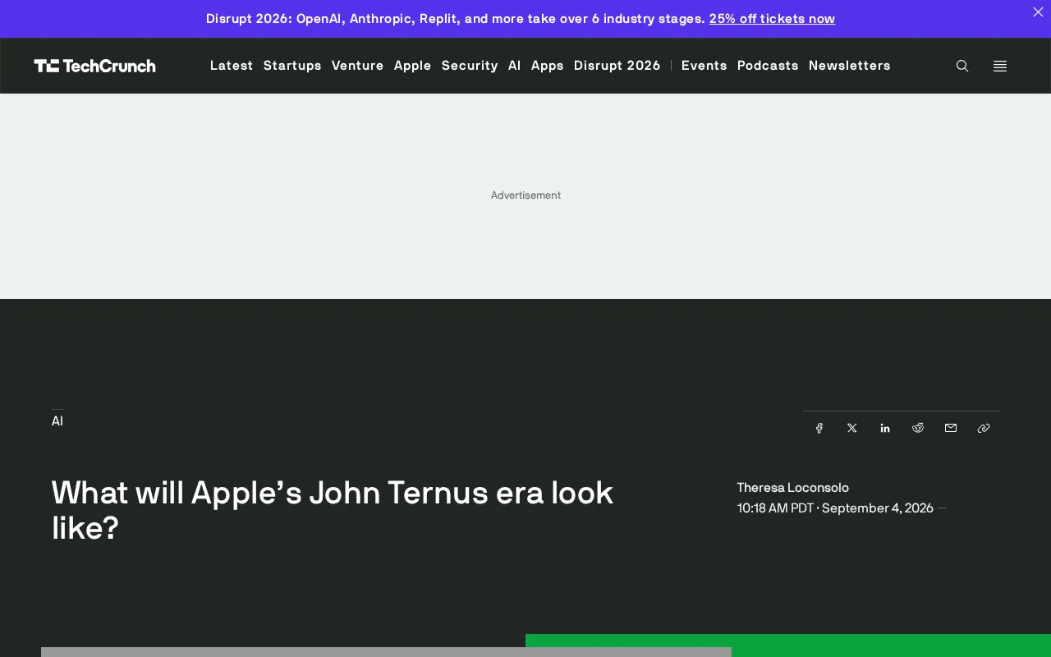This screenshot has width=1051, height=657.
Task: Copy article link icon
Action: [984, 428]
